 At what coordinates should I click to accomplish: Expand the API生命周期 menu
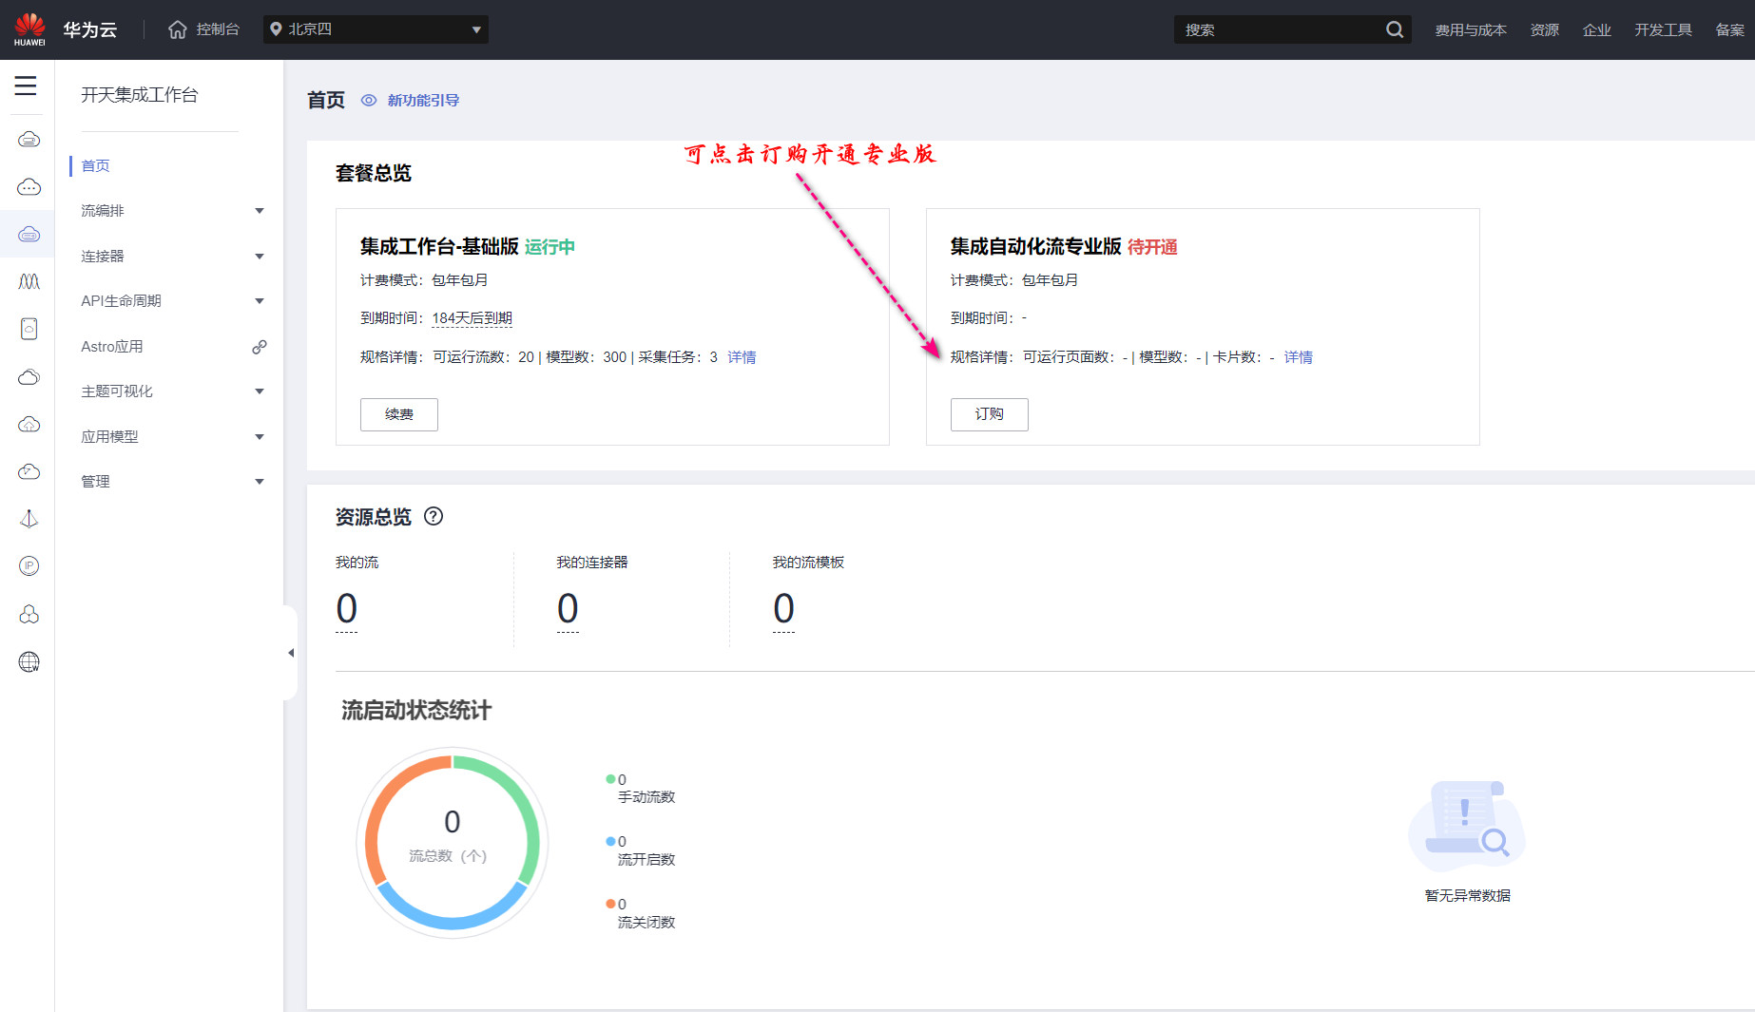pos(260,301)
